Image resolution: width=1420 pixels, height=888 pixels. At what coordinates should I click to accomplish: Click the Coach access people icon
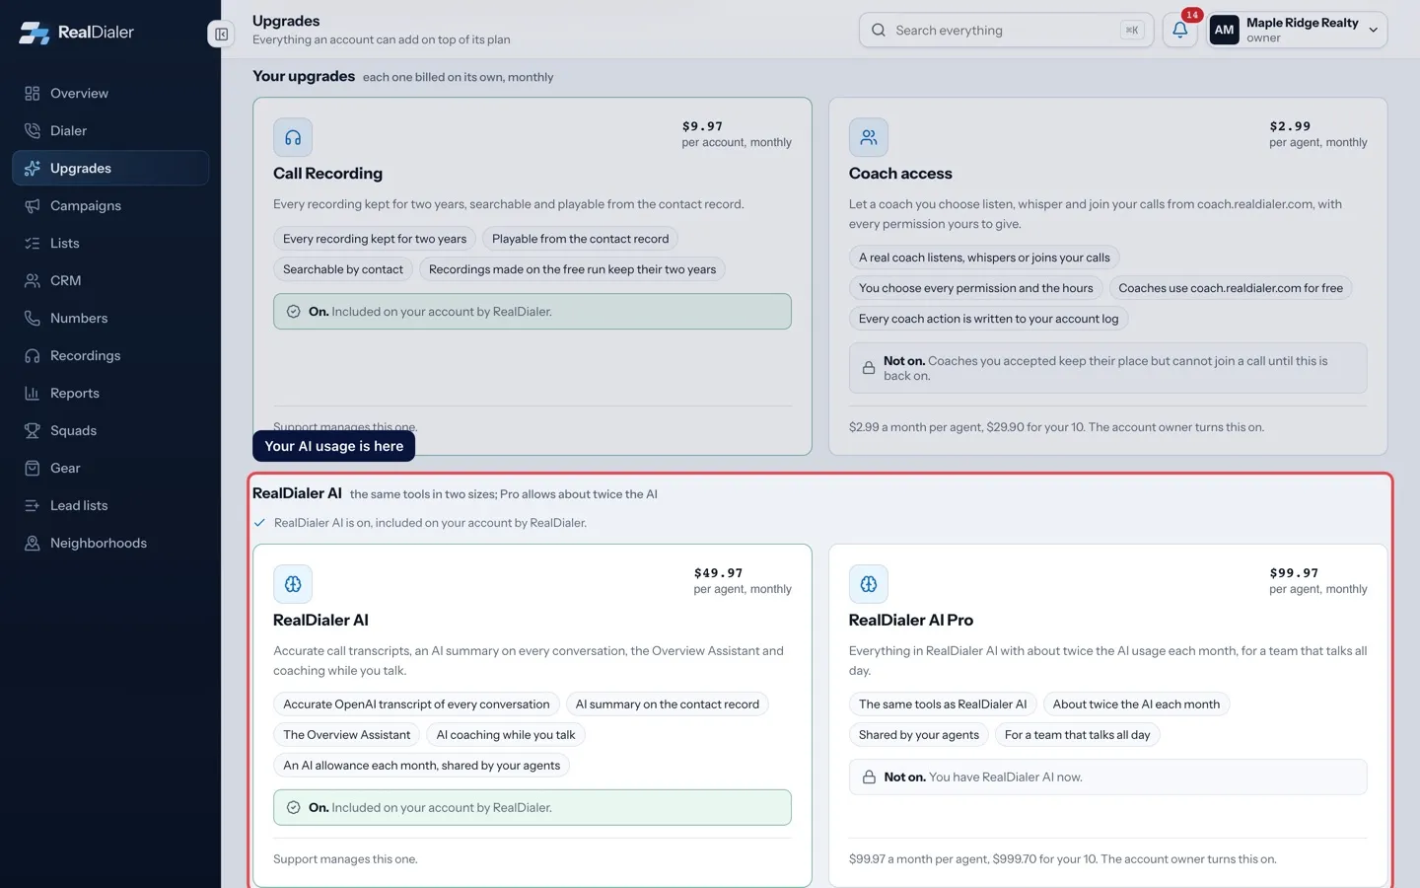tap(869, 137)
